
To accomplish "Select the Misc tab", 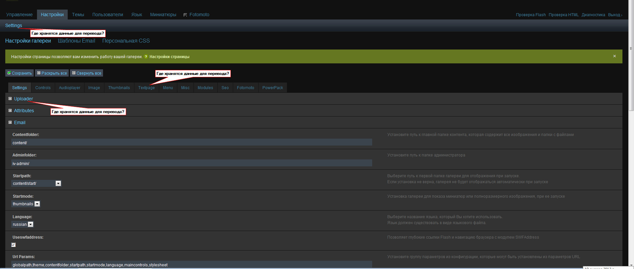I will [x=186, y=88].
